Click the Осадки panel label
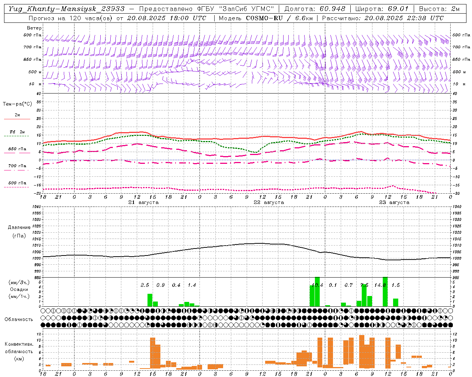The height and width of the screenshot is (377, 472). [19, 289]
